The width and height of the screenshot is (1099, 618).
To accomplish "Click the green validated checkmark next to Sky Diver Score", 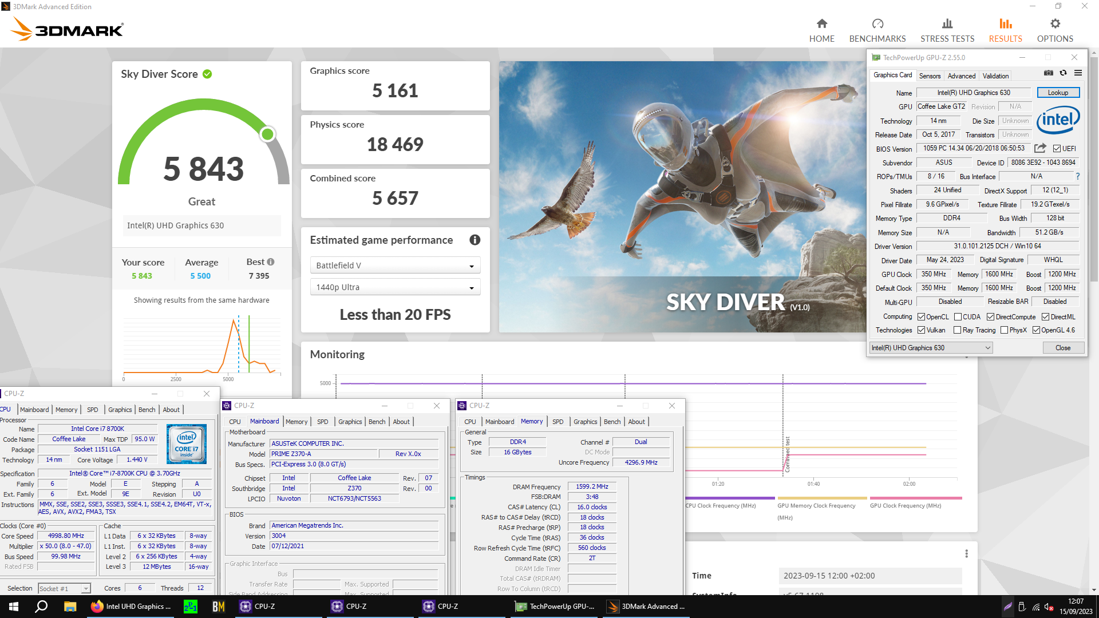I will [x=207, y=74].
